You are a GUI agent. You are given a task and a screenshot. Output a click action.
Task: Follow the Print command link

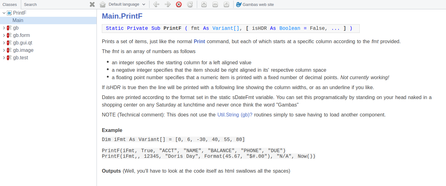tap(199, 41)
